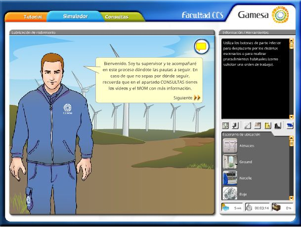Screen dimensions: 301x227
Task: Click the seated worker tool icon
Action: click(x=235, y=126)
